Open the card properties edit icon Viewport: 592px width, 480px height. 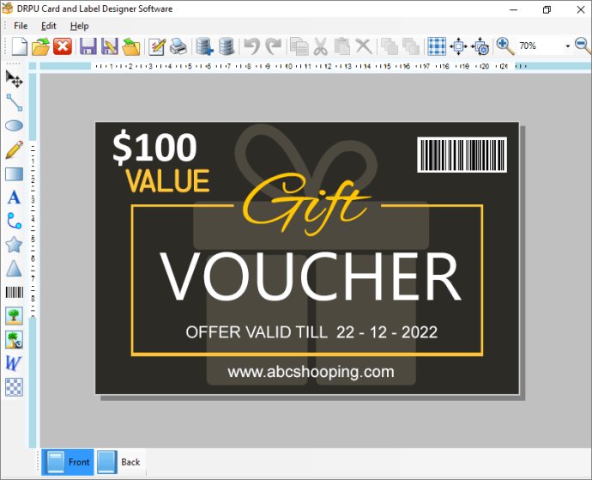click(x=157, y=46)
